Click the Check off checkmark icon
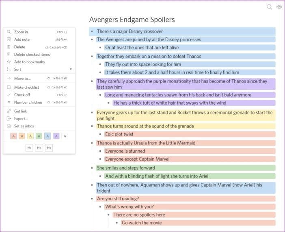 9,95
